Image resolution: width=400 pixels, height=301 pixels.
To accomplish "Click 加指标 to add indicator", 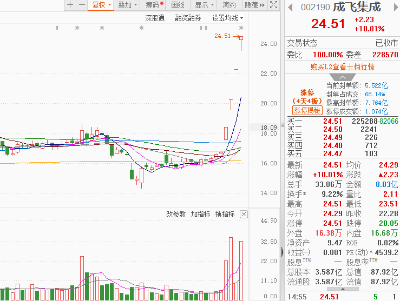I will coord(200,214).
